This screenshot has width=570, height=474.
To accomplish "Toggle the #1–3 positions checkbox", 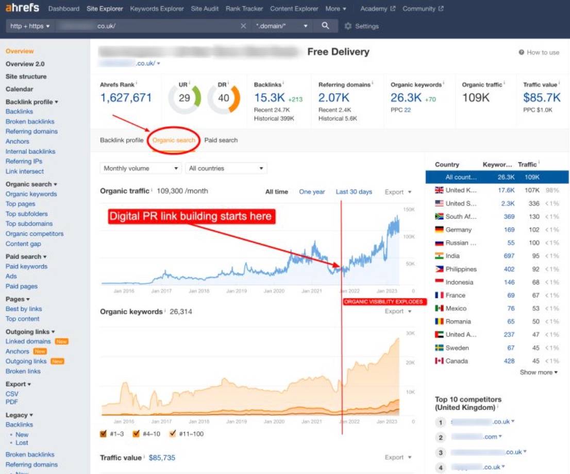I will tap(103, 433).
